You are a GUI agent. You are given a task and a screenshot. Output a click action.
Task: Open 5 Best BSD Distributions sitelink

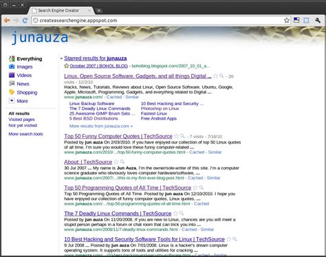94,119
